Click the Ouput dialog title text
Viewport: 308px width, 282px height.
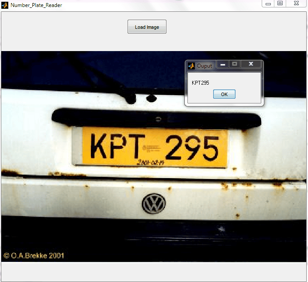click(x=204, y=66)
